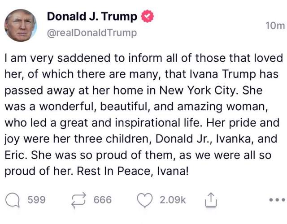Click the Donald J. Trump display name
287x224 pixels.
tap(92, 17)
